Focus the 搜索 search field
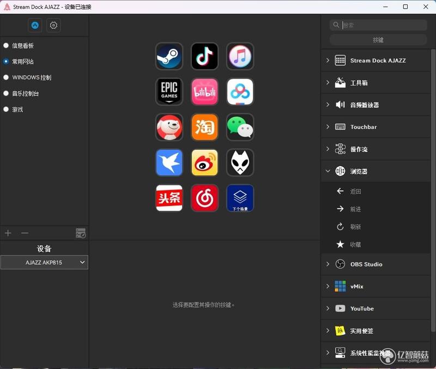This screenshot has height=369, width=436. click(378, 25)
